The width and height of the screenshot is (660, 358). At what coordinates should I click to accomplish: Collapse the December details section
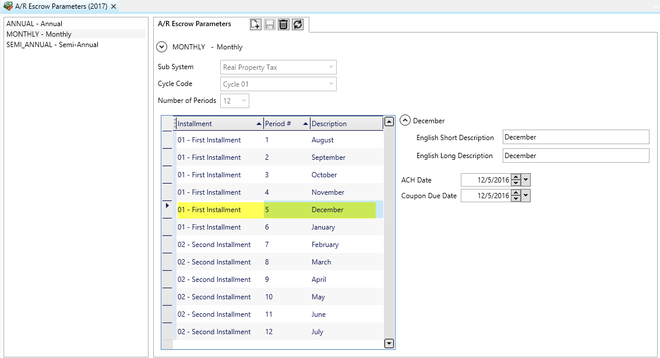[x=405, y=121]
